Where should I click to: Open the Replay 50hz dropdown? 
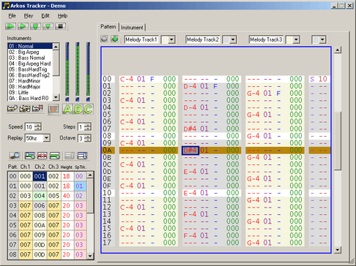pyautogui.click(x=46, y=138)
